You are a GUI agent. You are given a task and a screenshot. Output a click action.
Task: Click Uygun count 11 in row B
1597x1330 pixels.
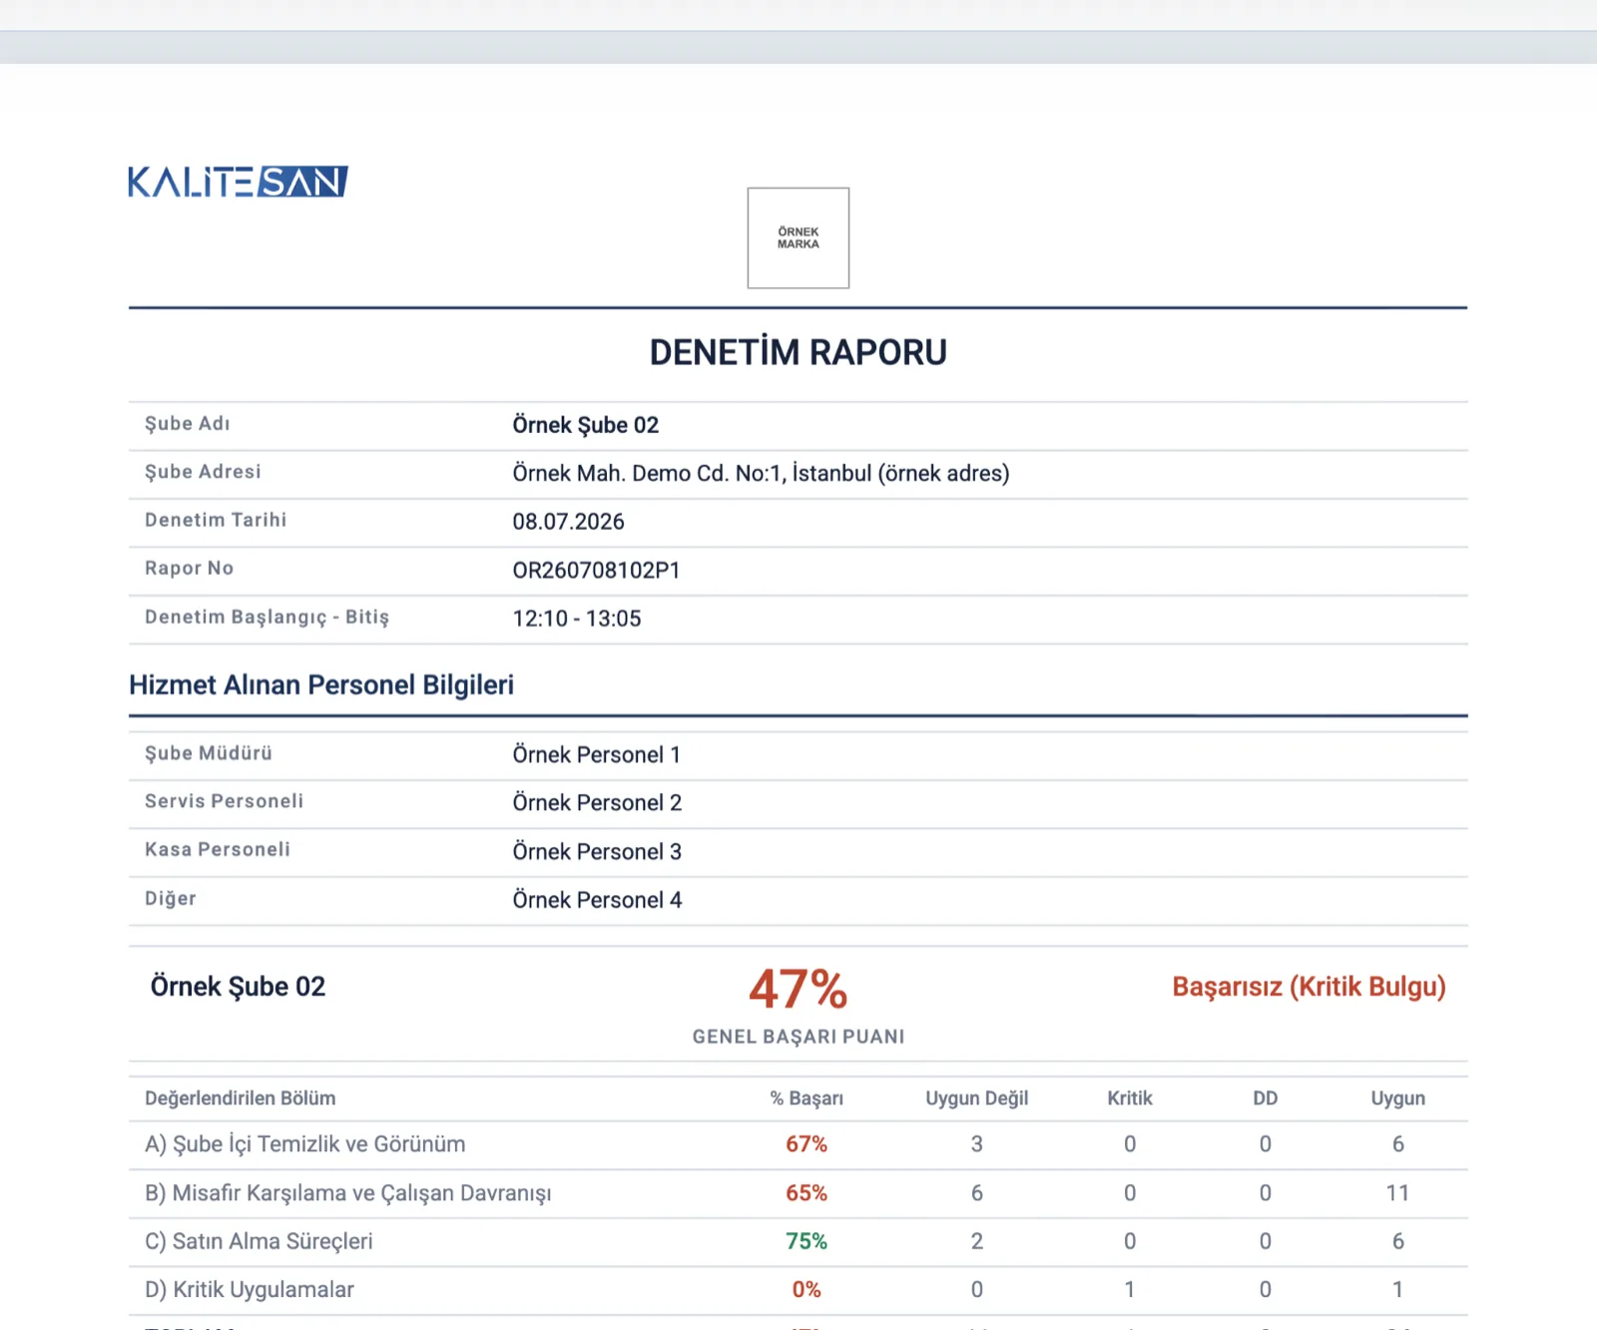(x=1397, y=1193)
